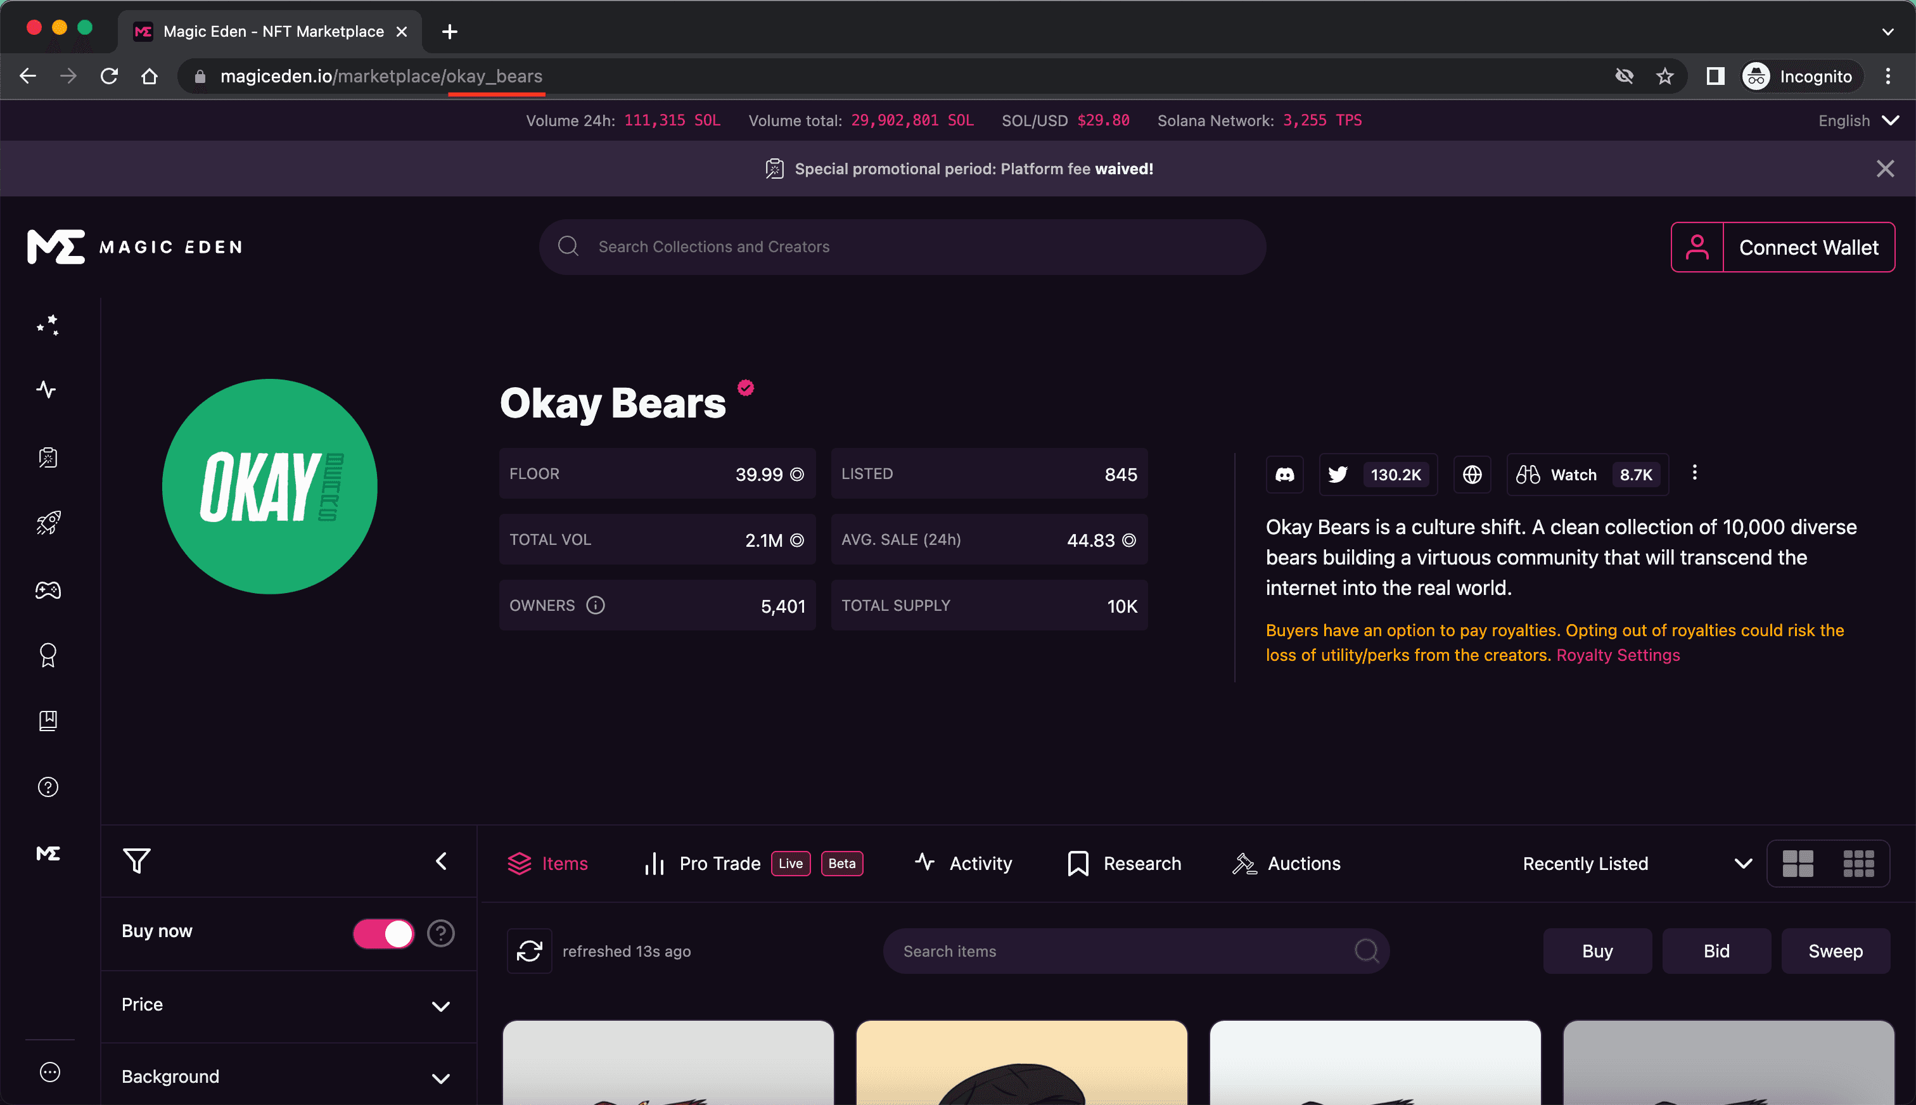The image size is (1916, 1105).
Task: Open the game controller icon in sidebar
Action: (48, 590)
